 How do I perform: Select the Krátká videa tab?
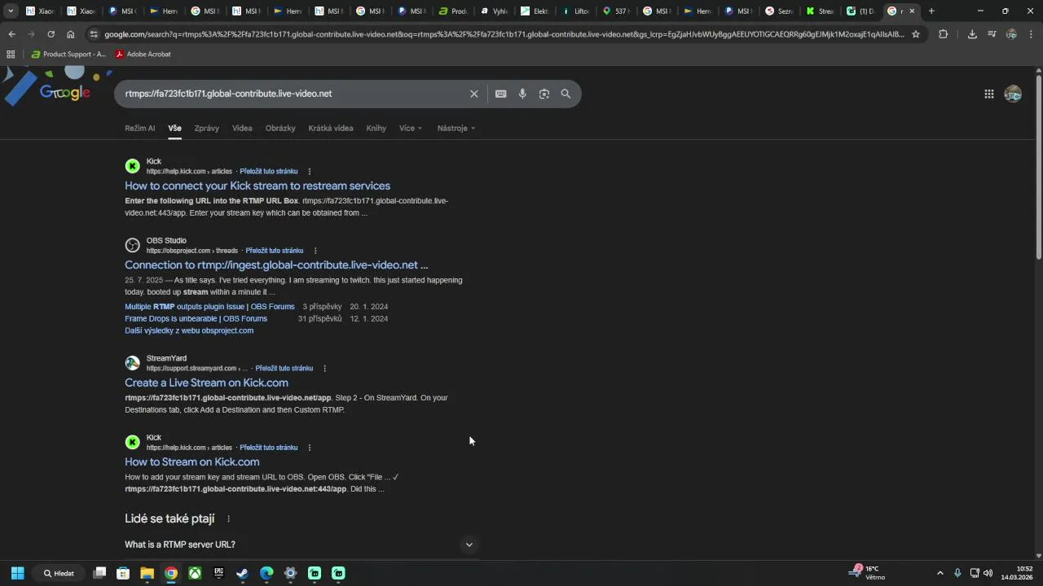coord(331,129)
